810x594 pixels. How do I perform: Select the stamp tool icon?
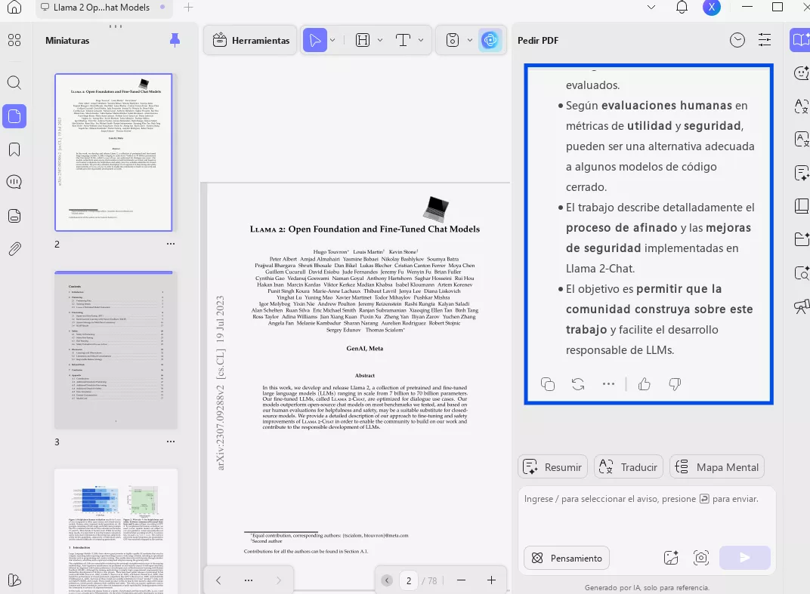(453, 40)
